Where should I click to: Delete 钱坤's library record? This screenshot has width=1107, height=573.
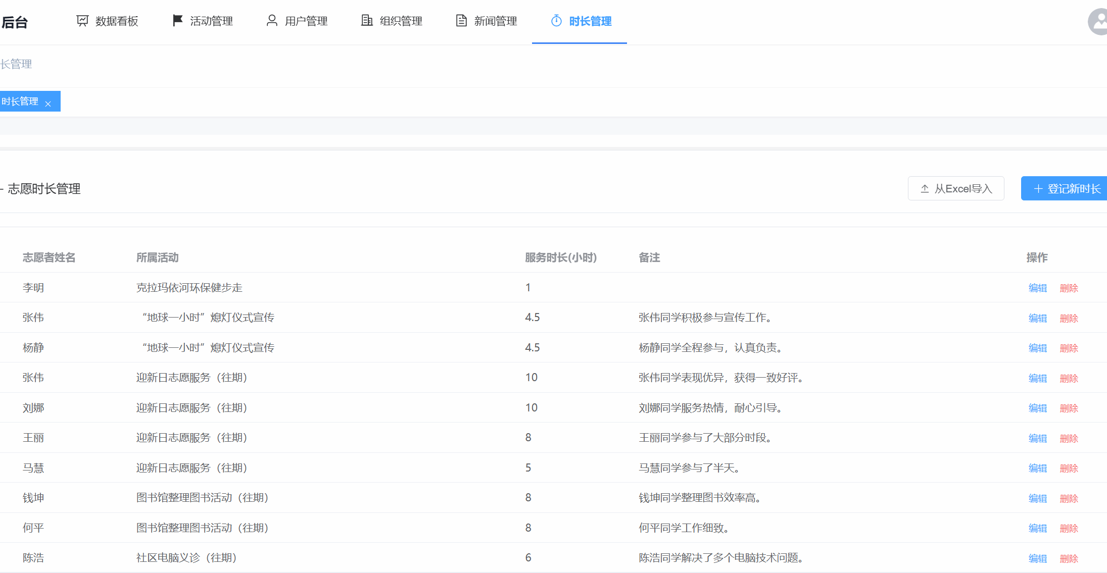pyautogui.click(x=1069, y=498)
